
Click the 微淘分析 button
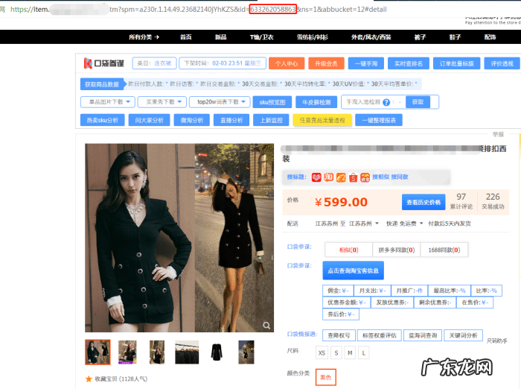[x=192, y=120]
